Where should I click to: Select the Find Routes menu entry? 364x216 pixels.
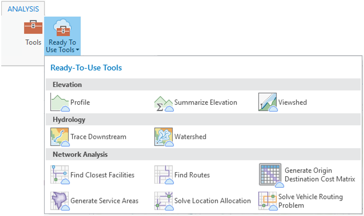(x=182, y=174)
